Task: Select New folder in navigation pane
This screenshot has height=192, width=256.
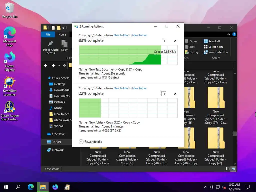Action: pyautogui.click(x=59, y=114)
